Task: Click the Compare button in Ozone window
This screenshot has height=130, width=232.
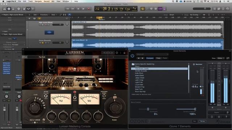Action: click(150, 58)
